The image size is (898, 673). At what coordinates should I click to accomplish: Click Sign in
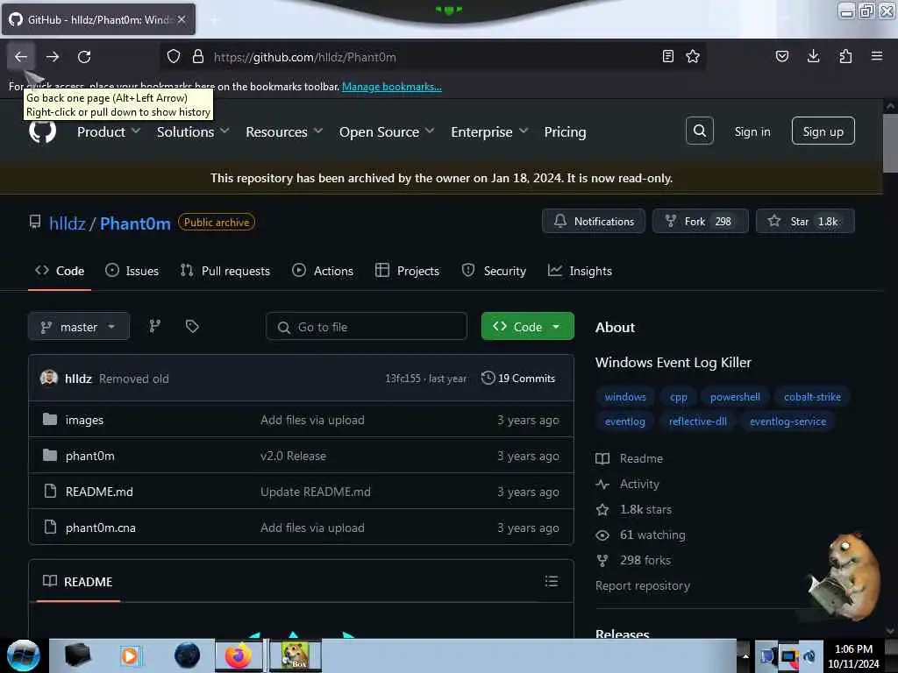[752, 131]
